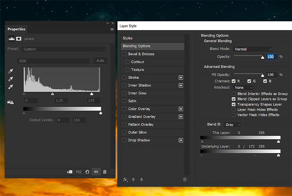Viewport: 292px width, 196px height.
Task: Select Pattern Overlay effect entry
Action: [153, 125]
